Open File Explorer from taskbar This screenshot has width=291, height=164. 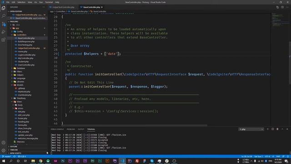33,161
